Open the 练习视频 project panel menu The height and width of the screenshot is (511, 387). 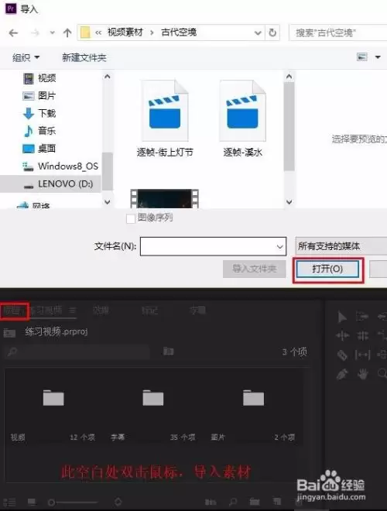coord(73,310)
